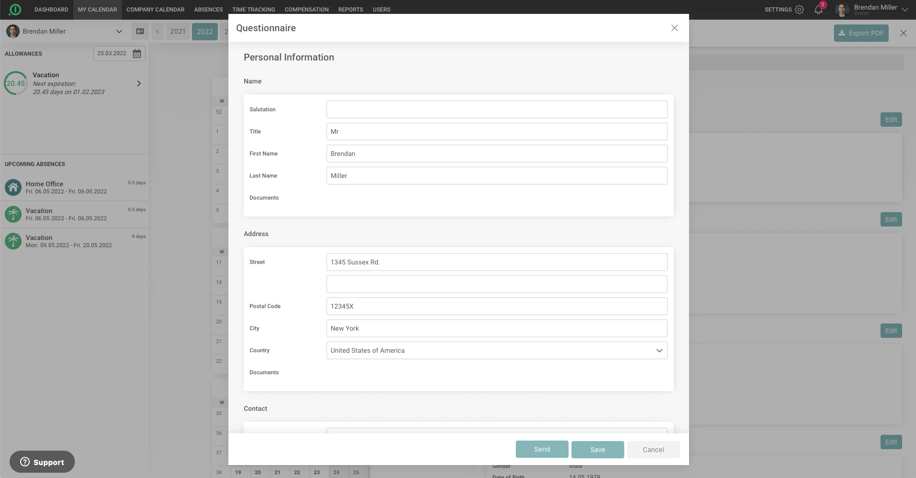Click the Salutation input field
The image size is (916, 478).
coord(497,109)
